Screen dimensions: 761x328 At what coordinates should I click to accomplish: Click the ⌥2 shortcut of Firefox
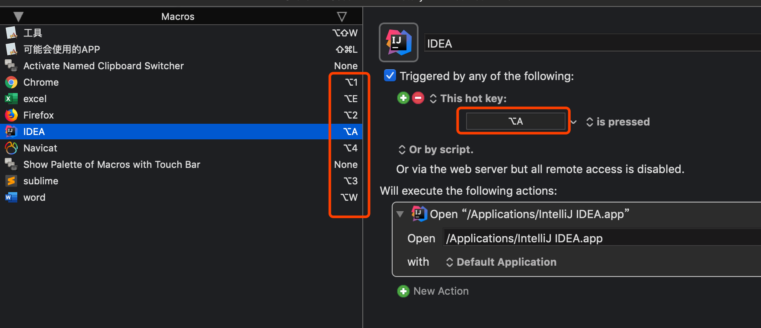point(351,115)
